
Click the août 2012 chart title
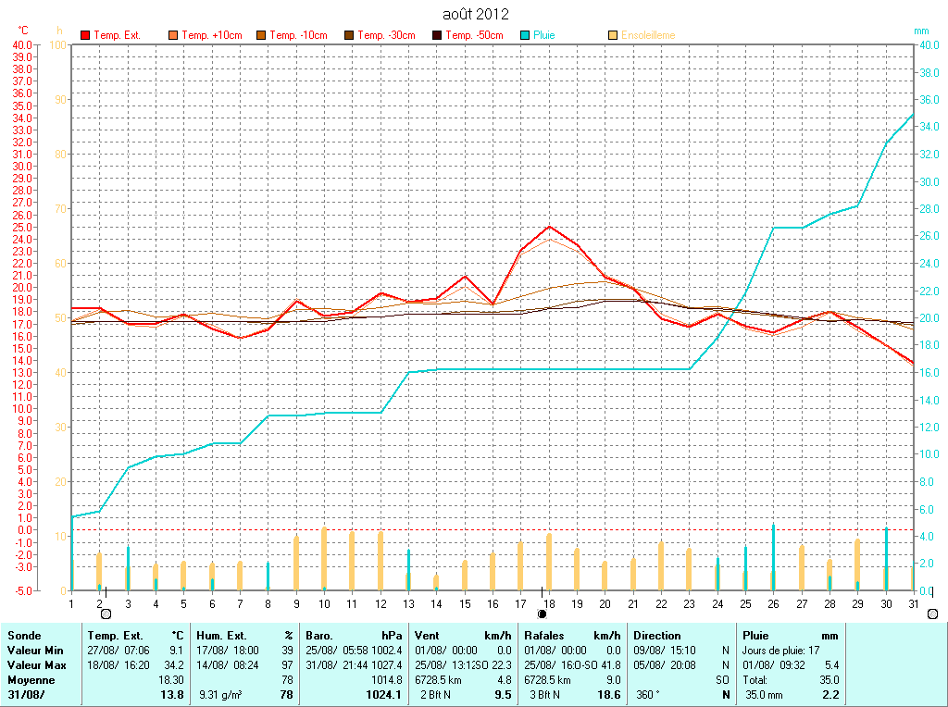[476, 14]
